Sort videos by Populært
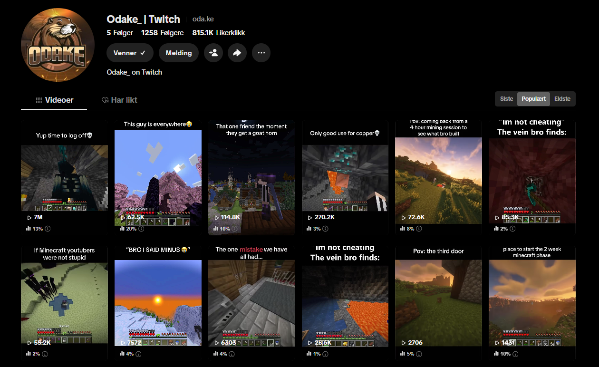Screen dimensions: 599x367 click(x=534, y=99)
